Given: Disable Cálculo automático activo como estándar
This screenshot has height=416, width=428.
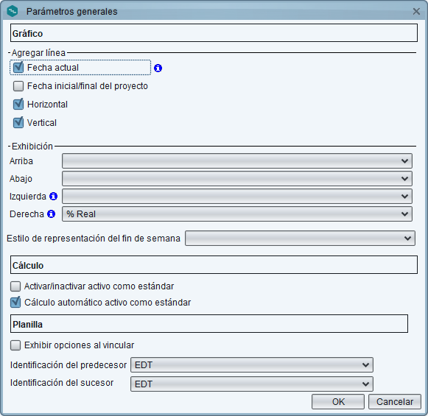Looking at the screenshot, I should coord(15,303).
